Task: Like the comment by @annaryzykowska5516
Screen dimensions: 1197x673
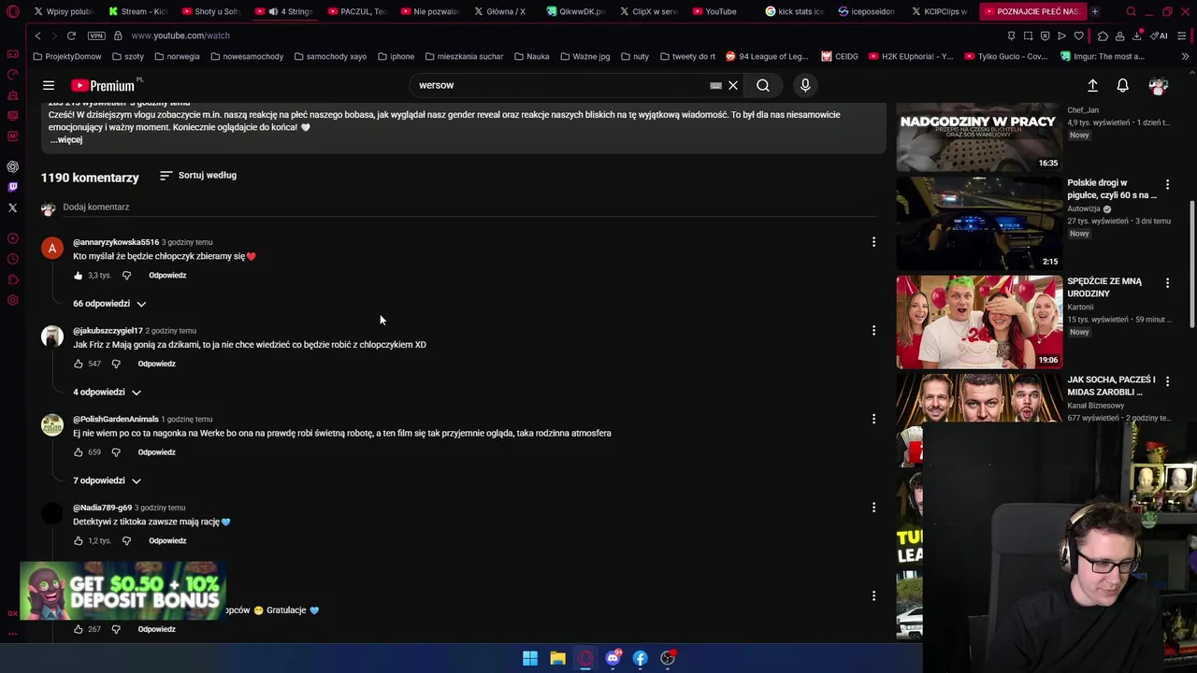Action: [x=79, y=276]
